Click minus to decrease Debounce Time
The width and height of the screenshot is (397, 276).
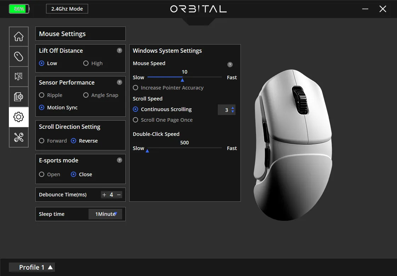coord(118,195)
